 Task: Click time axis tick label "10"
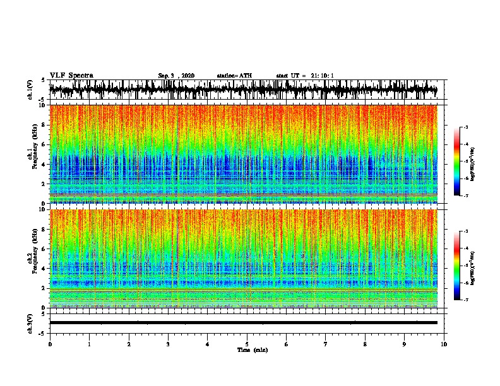444,344
